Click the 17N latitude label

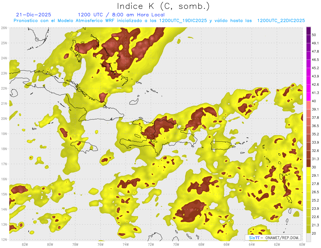[x=4, y=164]
